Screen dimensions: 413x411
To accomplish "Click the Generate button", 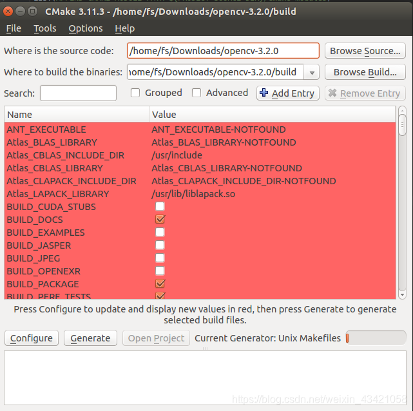I will [90, 338].
